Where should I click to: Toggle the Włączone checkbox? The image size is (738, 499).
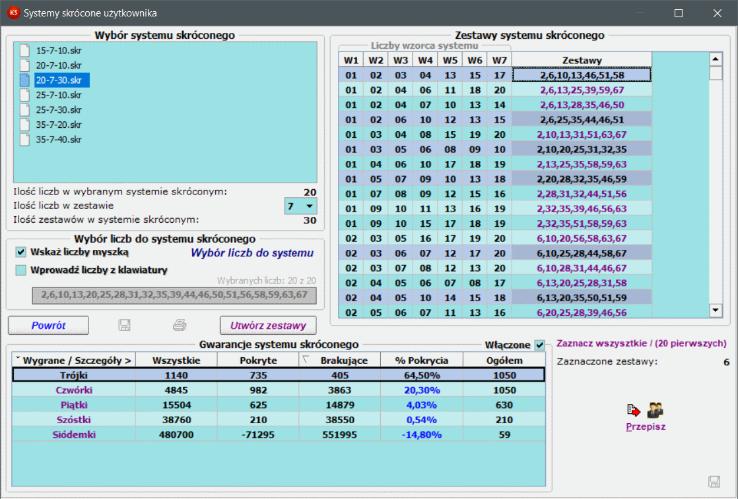(x=540, y=345)
